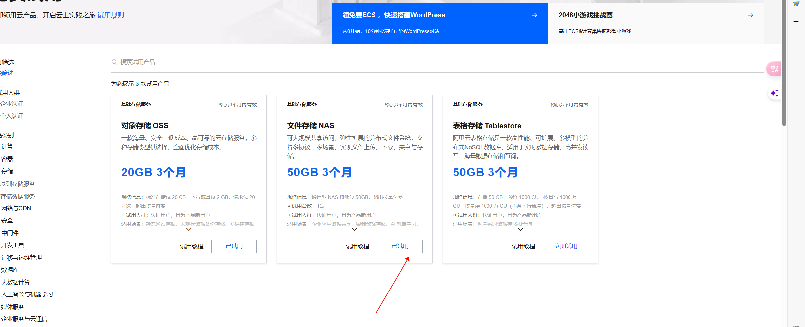Screen dimensions: 805x327
Task: Select the 计算 category
Action: click(x=7, y=147)
